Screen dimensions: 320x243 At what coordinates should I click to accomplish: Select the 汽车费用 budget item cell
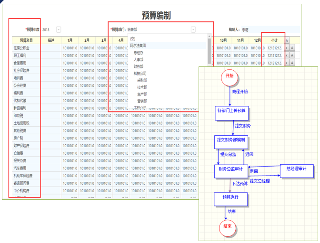pos(26,168)
